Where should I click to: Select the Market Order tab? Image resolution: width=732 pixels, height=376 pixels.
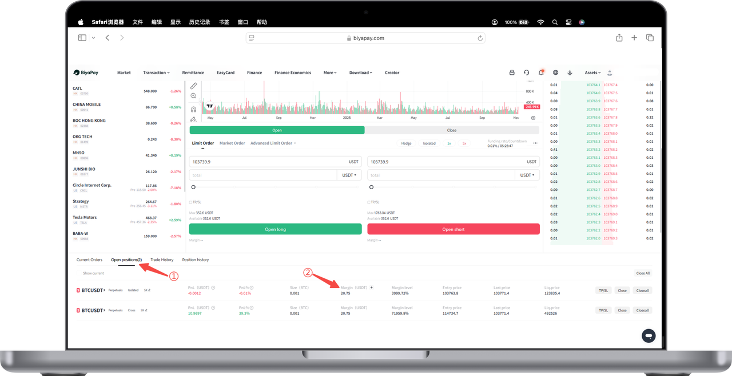pyautogui.click(x=232, y=143)
